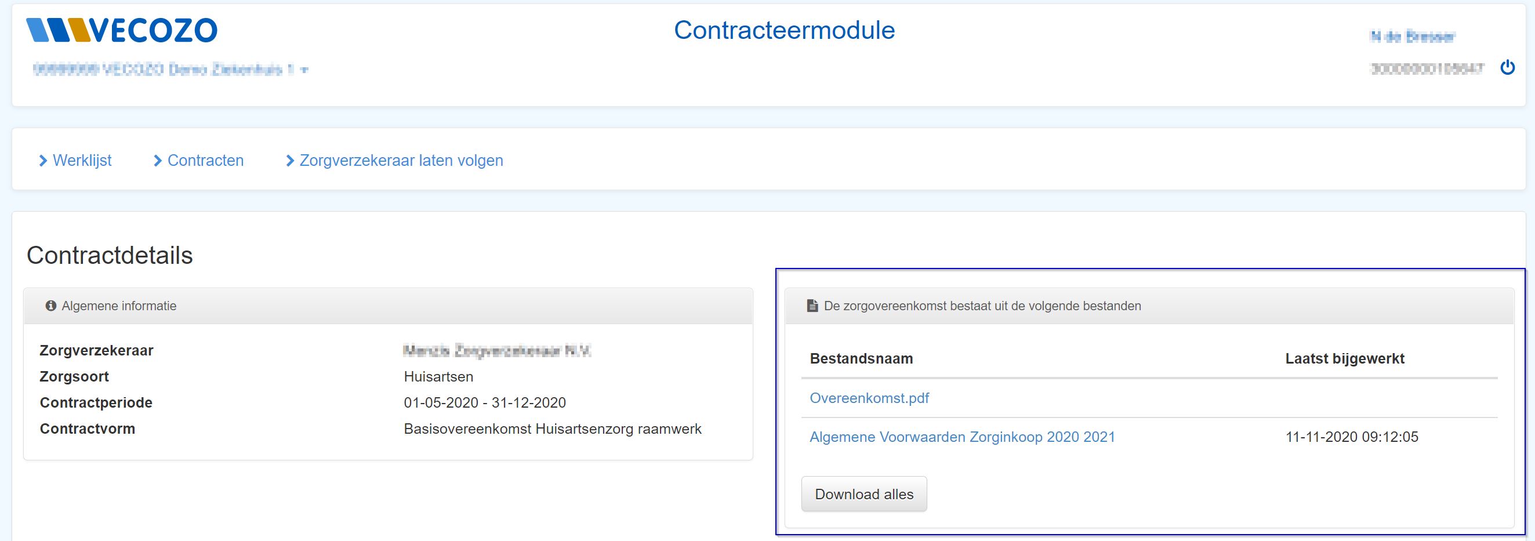Open Algemene Voorwaarden Zorginkoop 2020 2021
Image resolution: width=1535 pixels, height=541 pixels.
(x=961, y=437)
